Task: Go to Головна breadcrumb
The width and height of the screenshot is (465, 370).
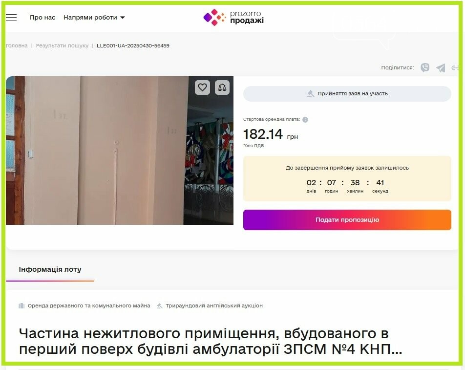Action: tap(17, 45)
